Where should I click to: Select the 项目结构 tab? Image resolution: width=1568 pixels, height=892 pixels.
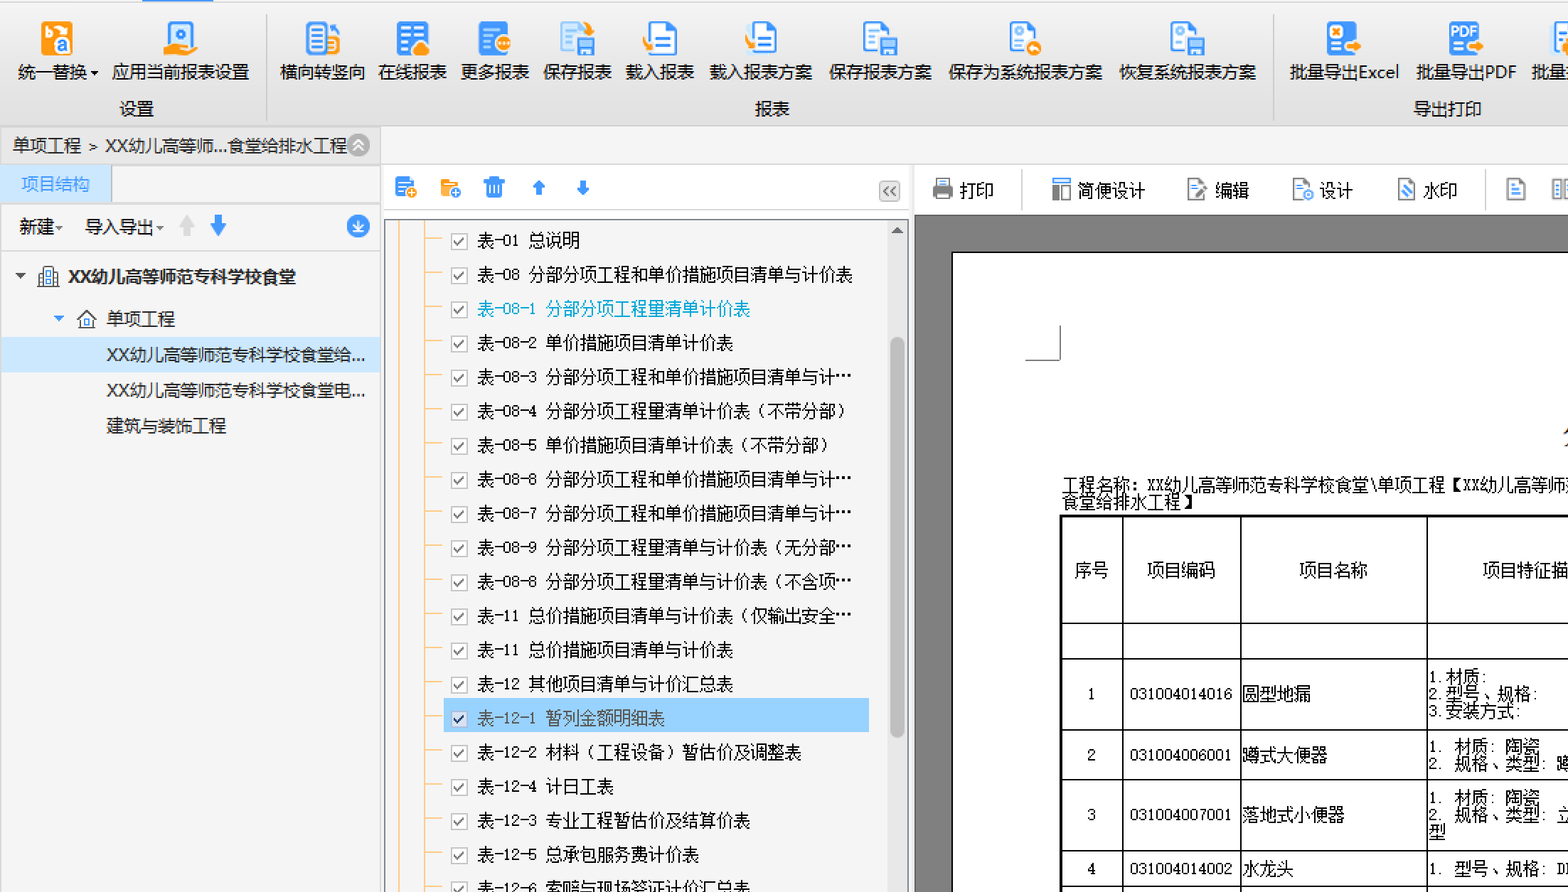tap(55, 184)
